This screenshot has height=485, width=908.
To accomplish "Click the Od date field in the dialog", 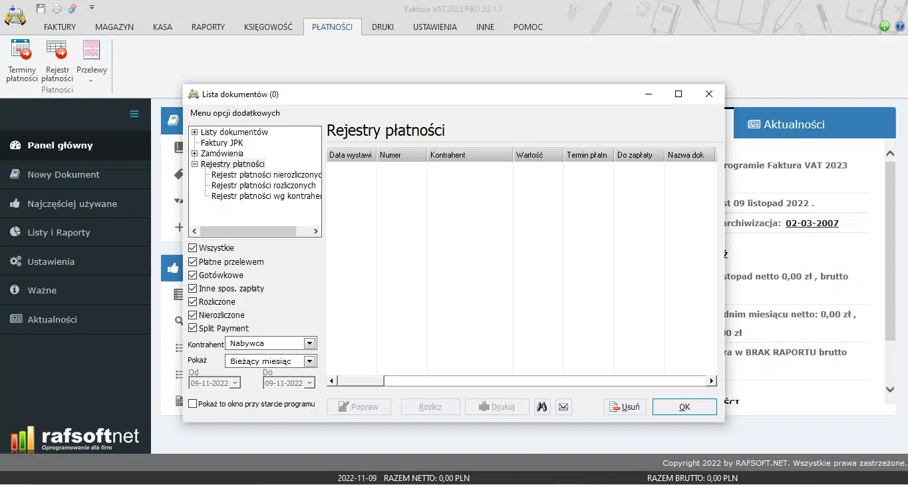I will (212, 383).
